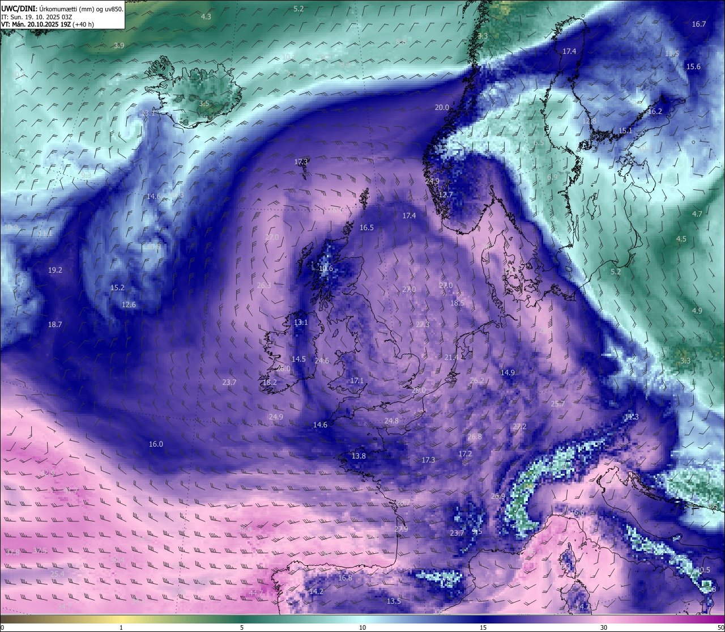Click the VT: Mán. 20.10.2025 19Z valid time

tap(48, 24)
